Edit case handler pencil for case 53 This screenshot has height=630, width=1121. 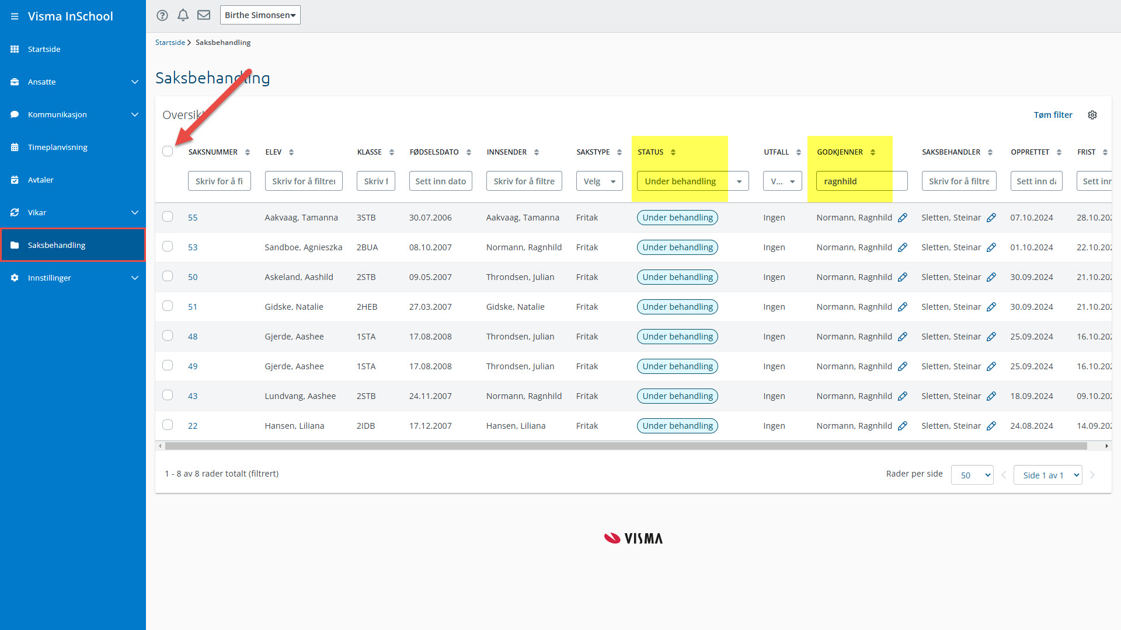click(991, 247)
